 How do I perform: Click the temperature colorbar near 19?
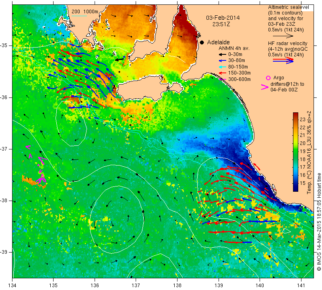pos(295,151)
